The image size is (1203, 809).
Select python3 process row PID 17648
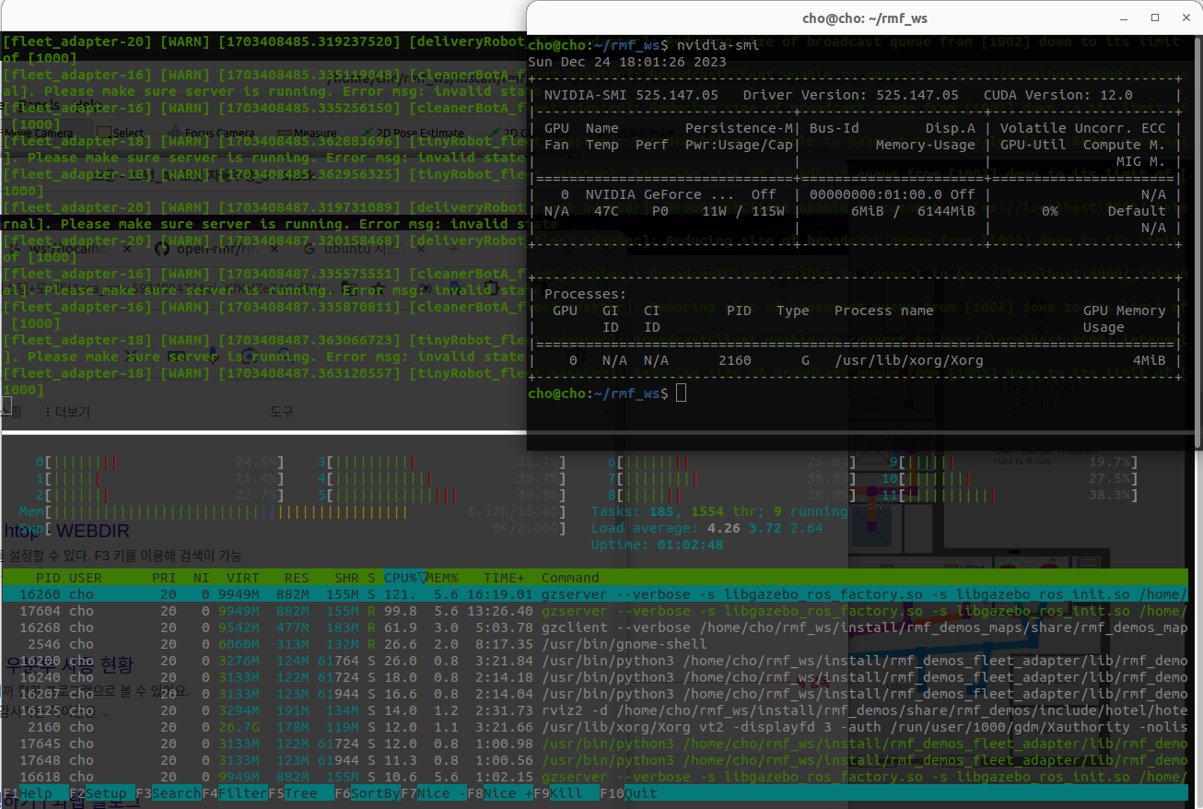coord(595,760)
